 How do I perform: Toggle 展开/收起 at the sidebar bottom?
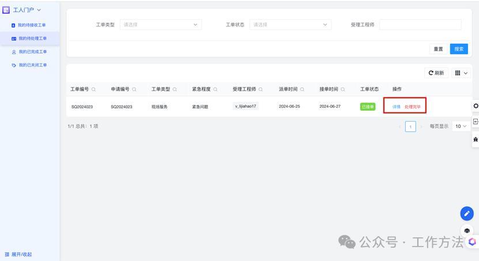tap(18, 254)
